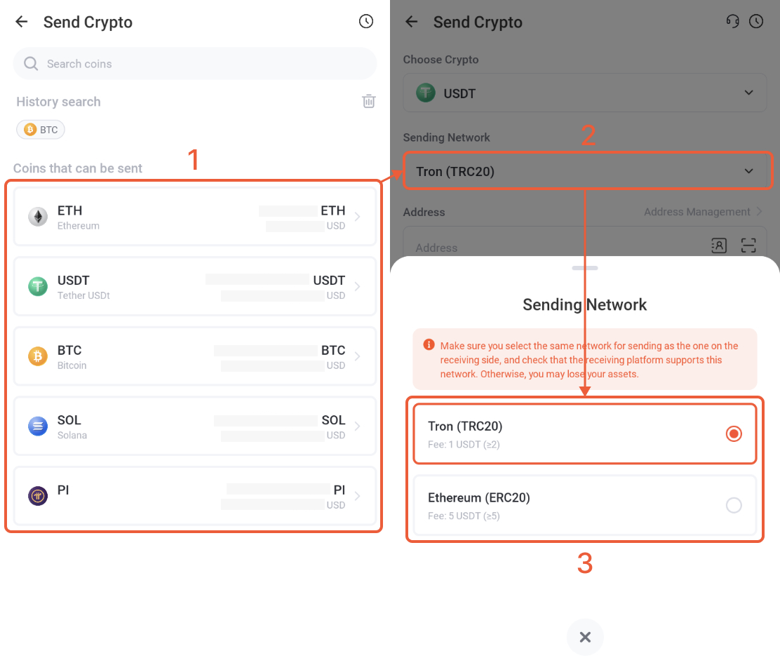Click the Bitcoin coin icon
This screenshot has height=672, width=780.
tap(37, 356)
